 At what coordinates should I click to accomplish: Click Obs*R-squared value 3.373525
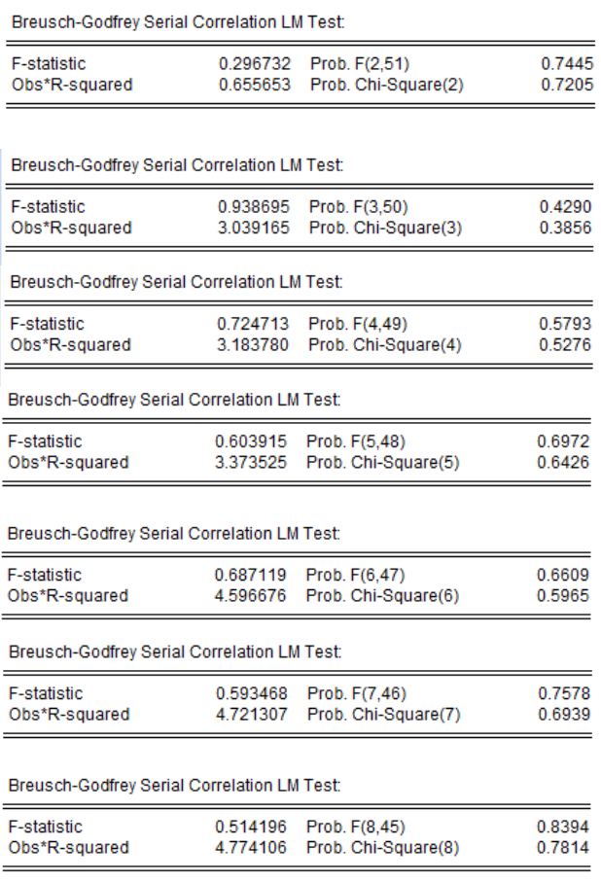(x=251, y=463)
